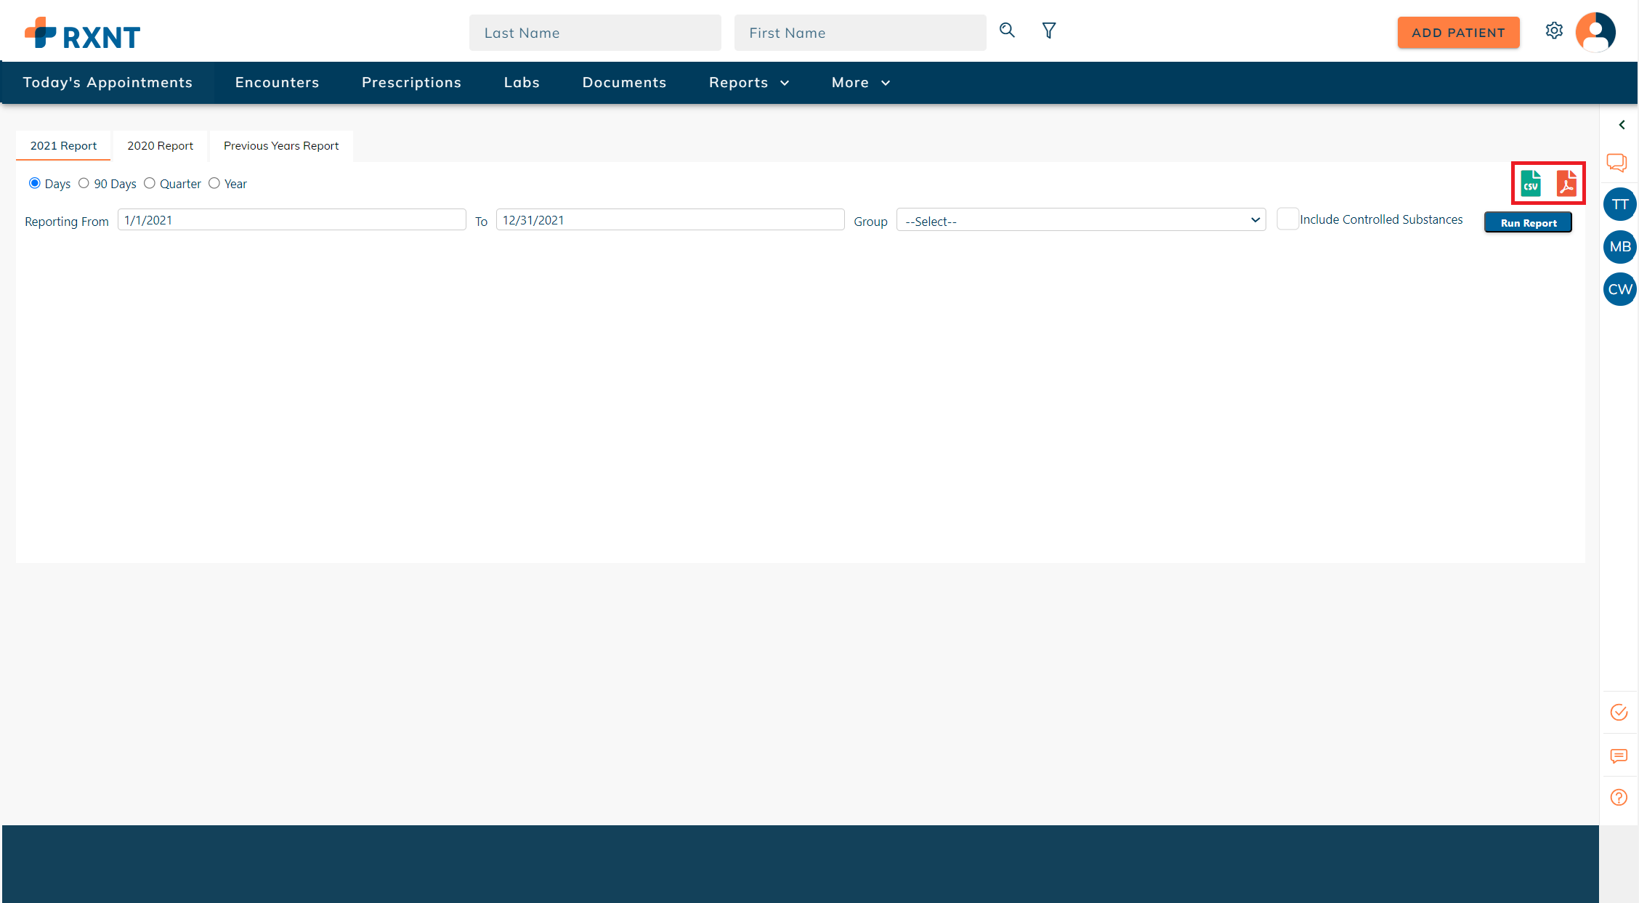
Task: Export report as PDF file
Action: (1566, 183)
